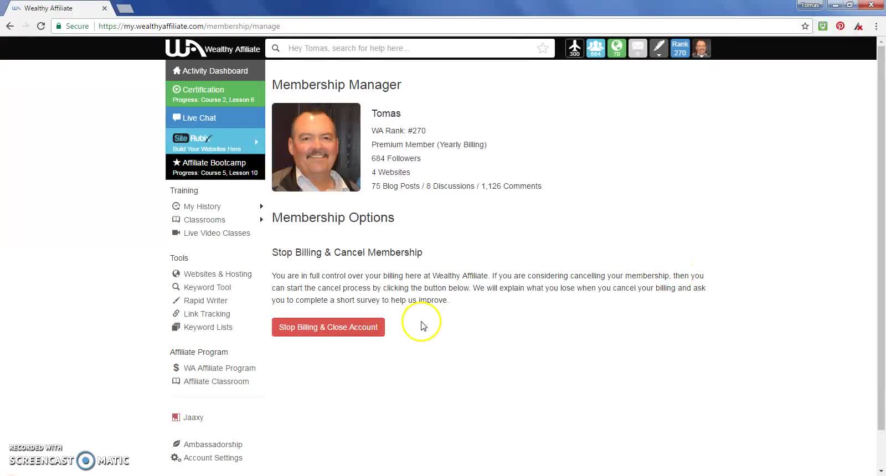The height and width of the screenshot is (476, 886).
Task: Click the dollar icon beside WA Affiliate Program
Action: pos(176,368)
